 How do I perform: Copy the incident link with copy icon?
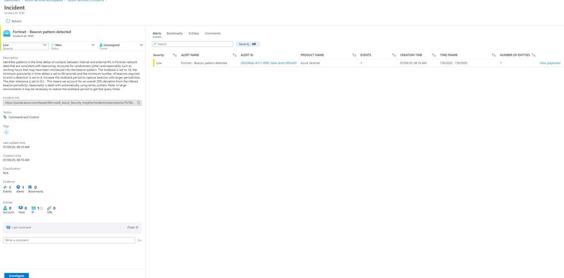point(139,103)
